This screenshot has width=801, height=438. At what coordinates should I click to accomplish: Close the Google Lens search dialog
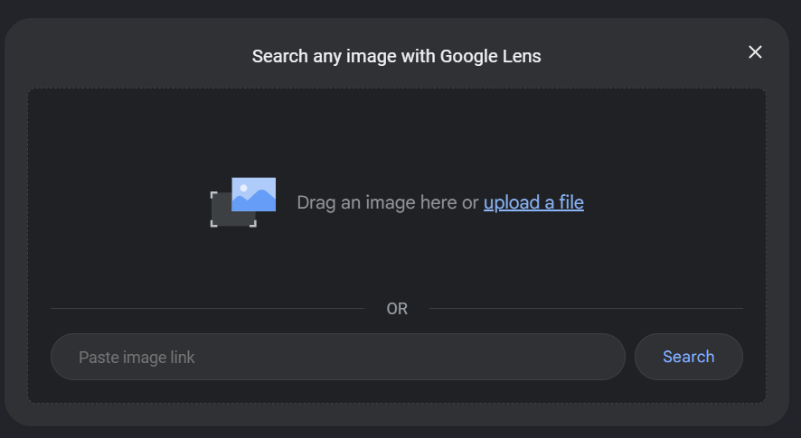click(x=755, y=52)
